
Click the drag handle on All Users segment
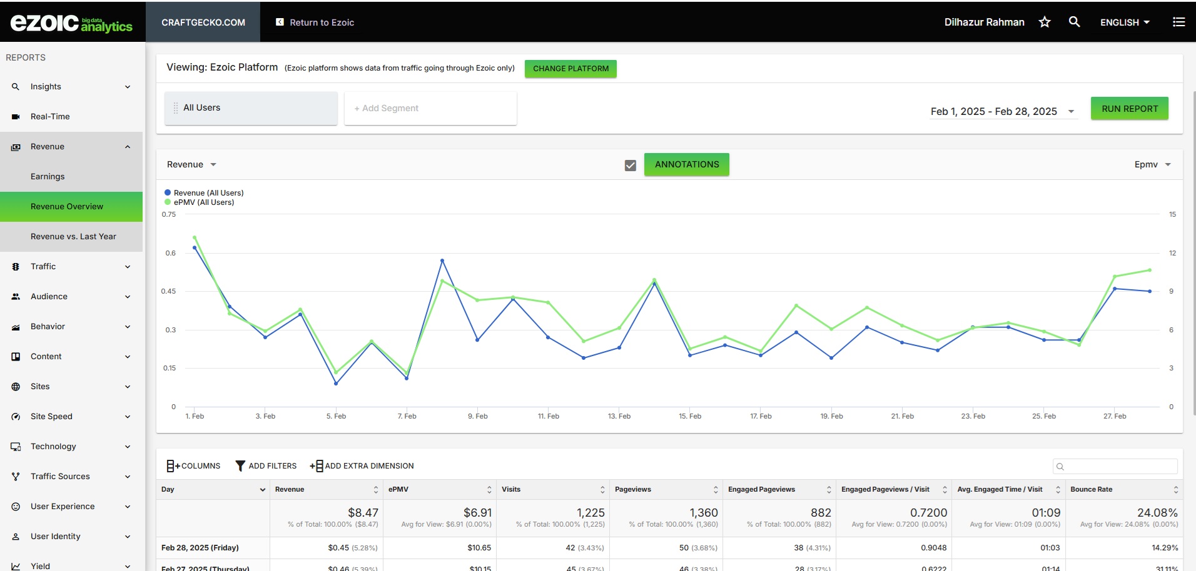pos(176,108)
